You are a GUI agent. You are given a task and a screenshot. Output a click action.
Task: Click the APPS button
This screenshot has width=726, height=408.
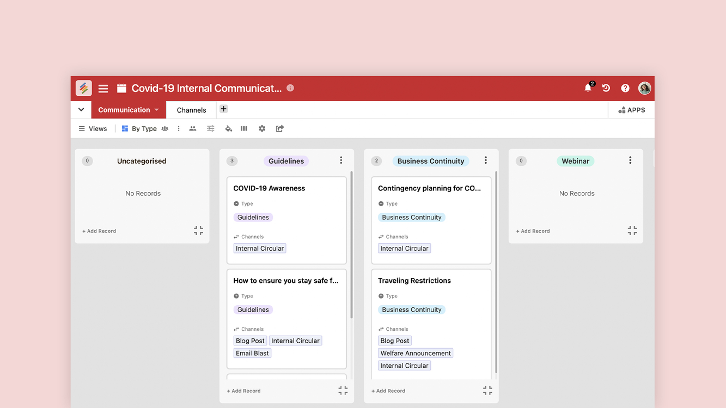(631, 110)
